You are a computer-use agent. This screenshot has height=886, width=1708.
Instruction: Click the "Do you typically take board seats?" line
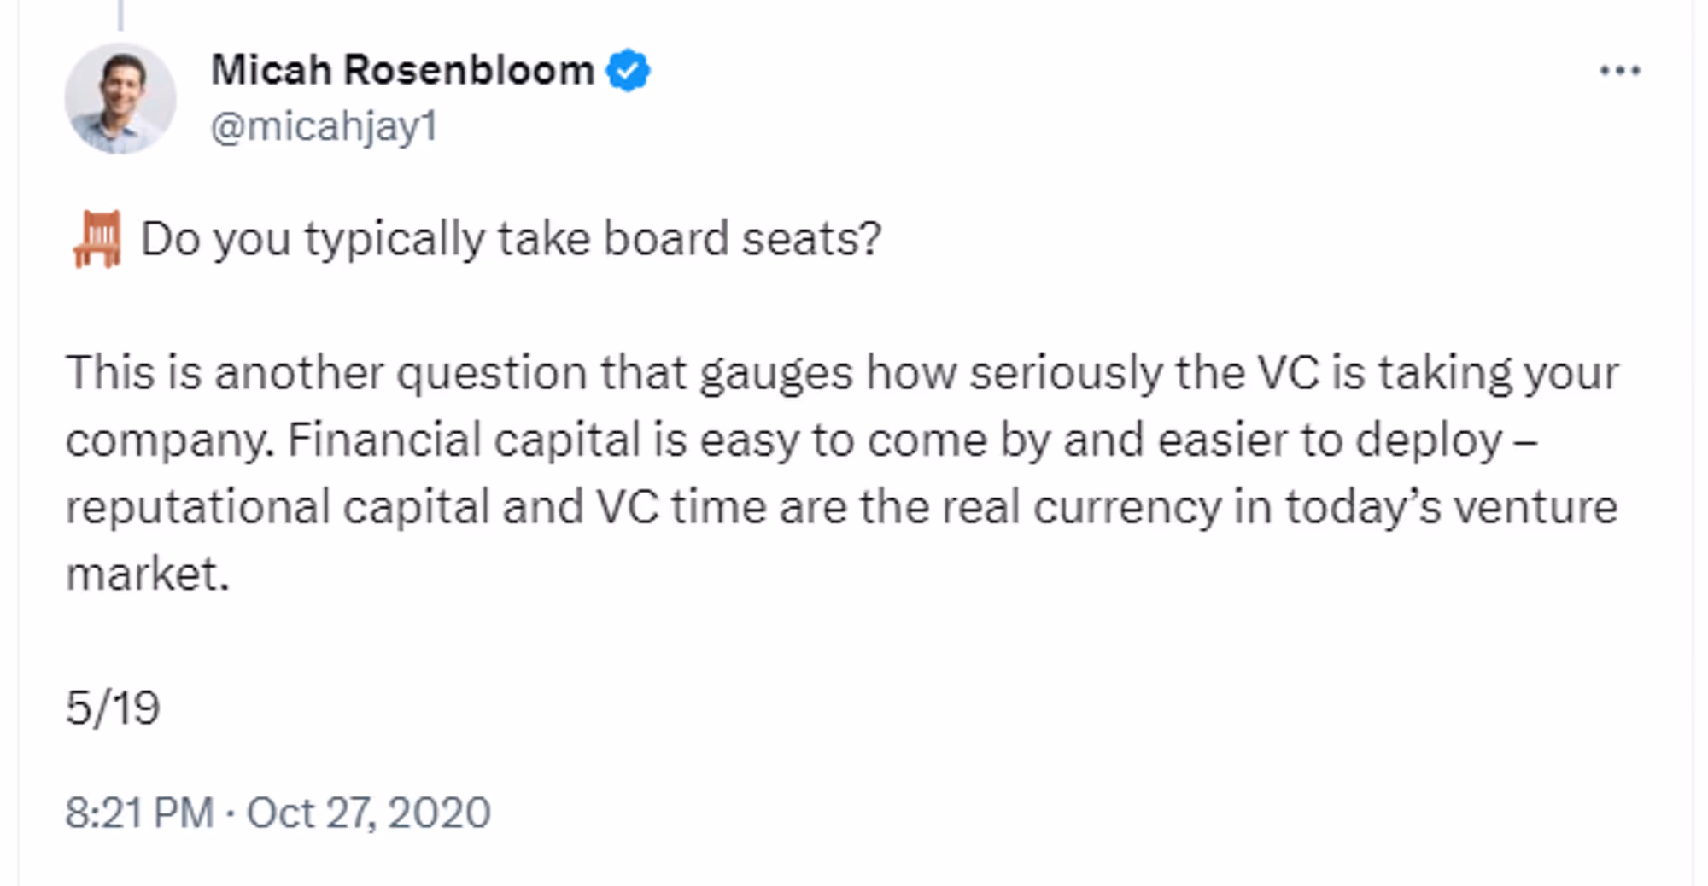[x=511, y=239]
